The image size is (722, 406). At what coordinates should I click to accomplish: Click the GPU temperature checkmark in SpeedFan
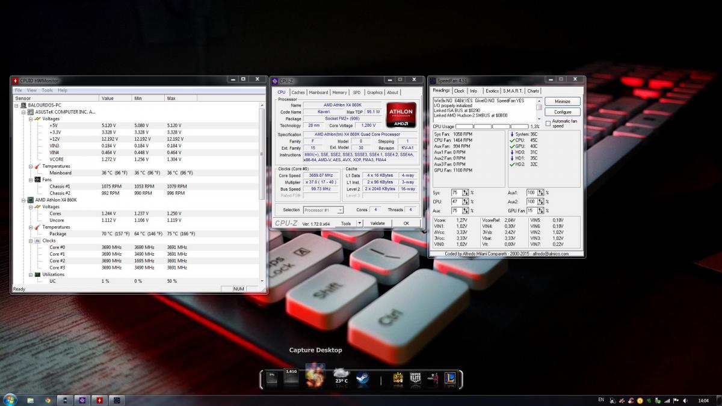[x=512, y=146]
